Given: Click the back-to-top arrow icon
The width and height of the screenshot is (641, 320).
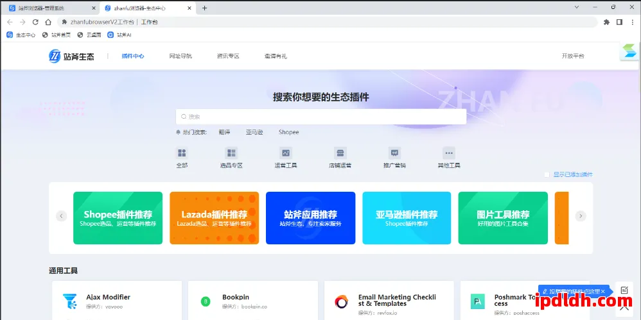Looking at the screenshot, I should pyautogui.click(x=624, y=310).
